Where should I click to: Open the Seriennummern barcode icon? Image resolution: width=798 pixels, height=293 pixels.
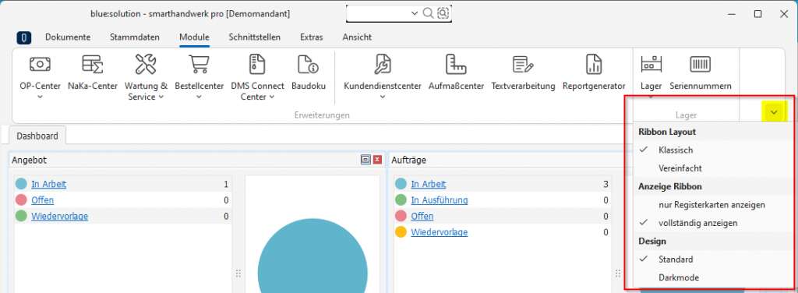coord(701,64)
